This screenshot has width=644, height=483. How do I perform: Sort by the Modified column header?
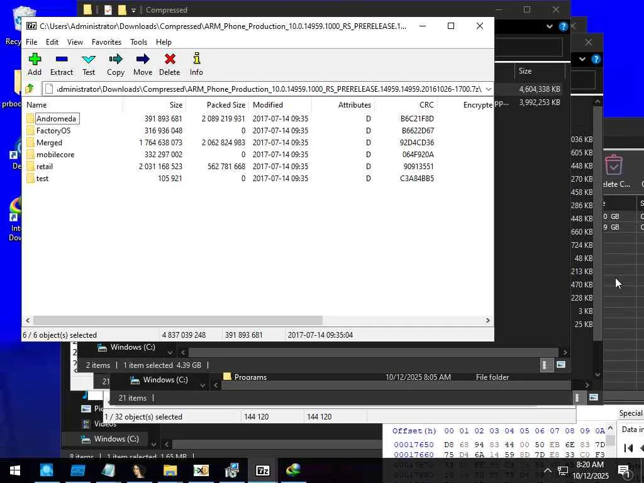point(280,105)
